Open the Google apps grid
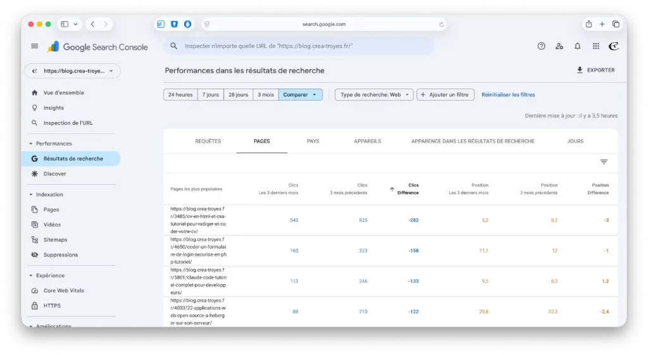The height and width of the screenshot is (355, 648). 595,46
